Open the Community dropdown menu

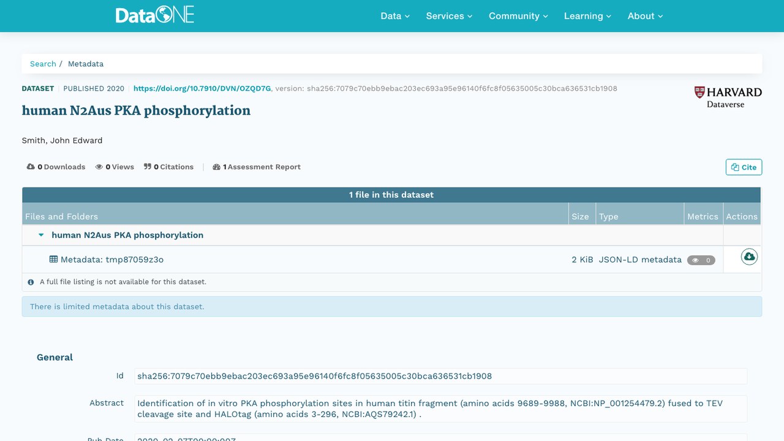(x=518, y=16)
